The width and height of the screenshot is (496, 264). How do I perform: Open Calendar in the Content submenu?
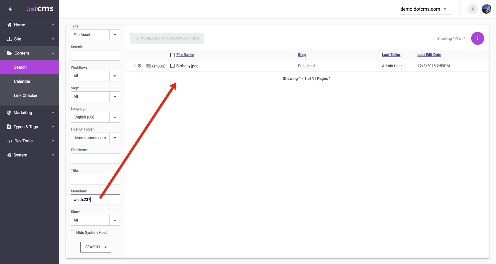(x=22, y=81)
